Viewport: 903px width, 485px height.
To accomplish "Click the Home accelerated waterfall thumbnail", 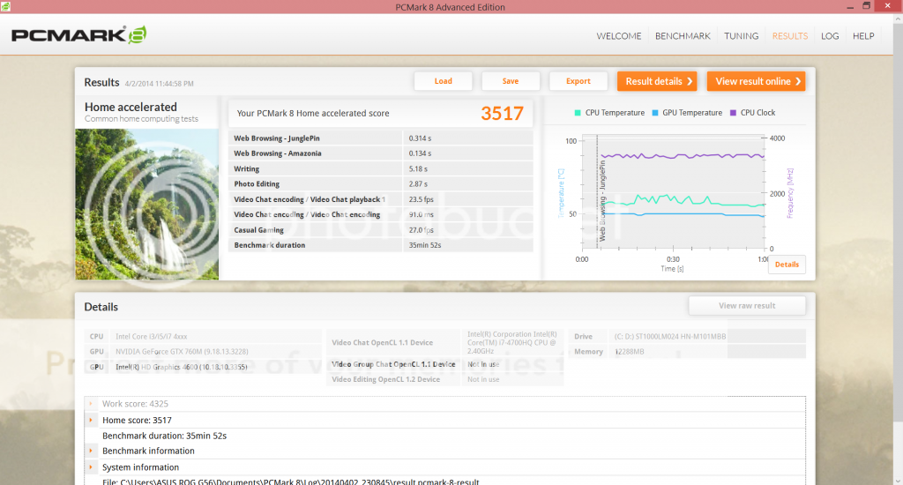I will point(146,204).
